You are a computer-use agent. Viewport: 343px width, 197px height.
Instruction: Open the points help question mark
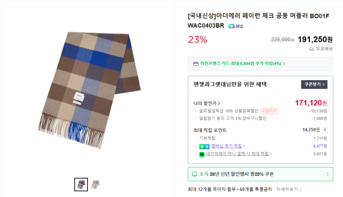point(324,130)
